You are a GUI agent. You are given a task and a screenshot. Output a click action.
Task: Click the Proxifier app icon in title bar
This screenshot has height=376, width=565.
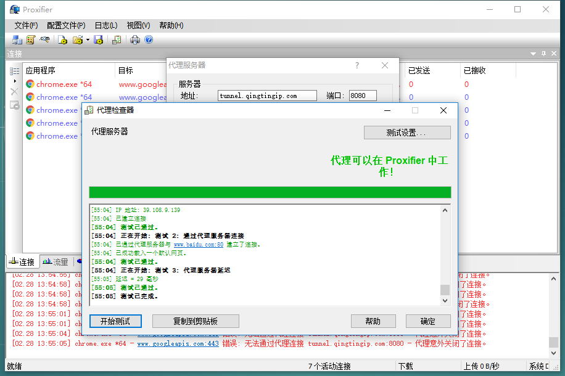[x=15, y=9]
